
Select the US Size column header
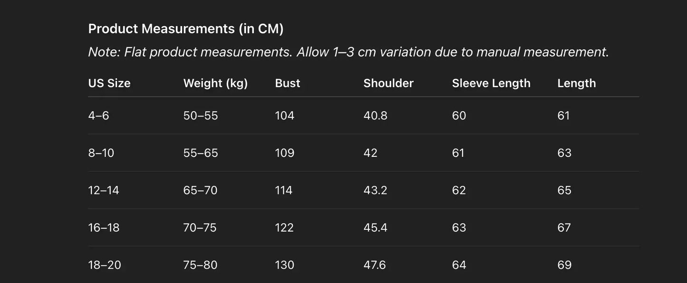coord(109,83)
